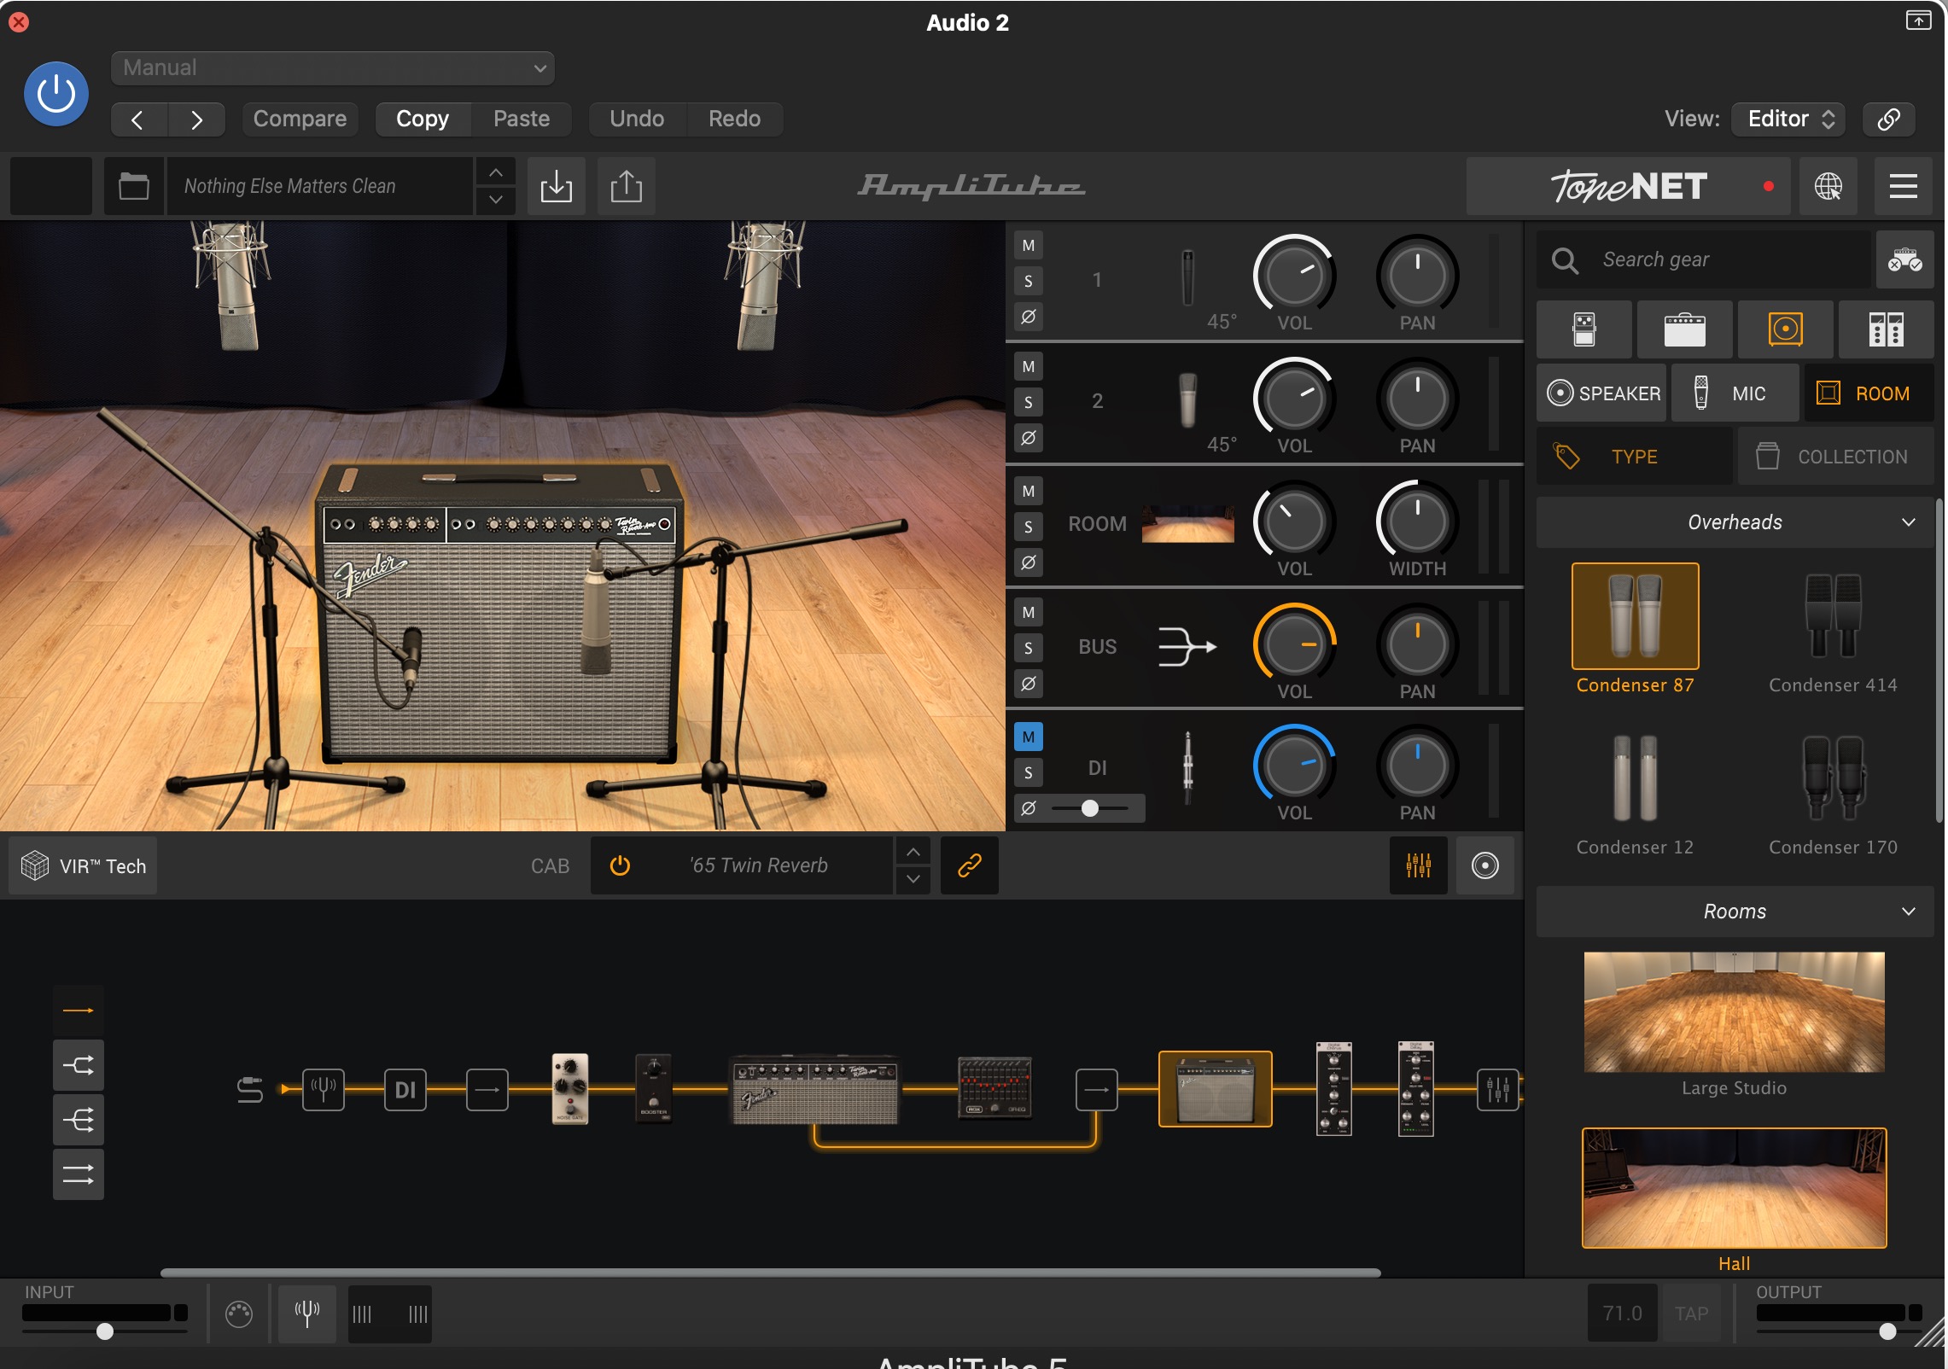Screen dimensions: 1948x1369
Task: Switch to the ROOM tab
Action: click(x=1869, y=393)
